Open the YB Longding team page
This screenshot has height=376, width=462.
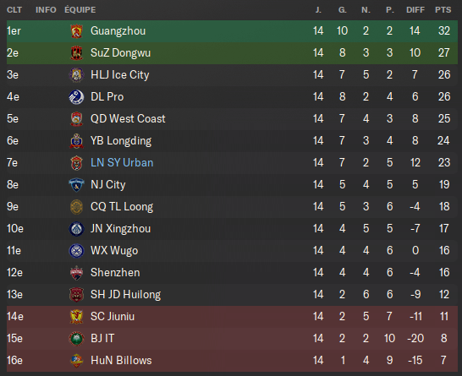pos(121,141)
